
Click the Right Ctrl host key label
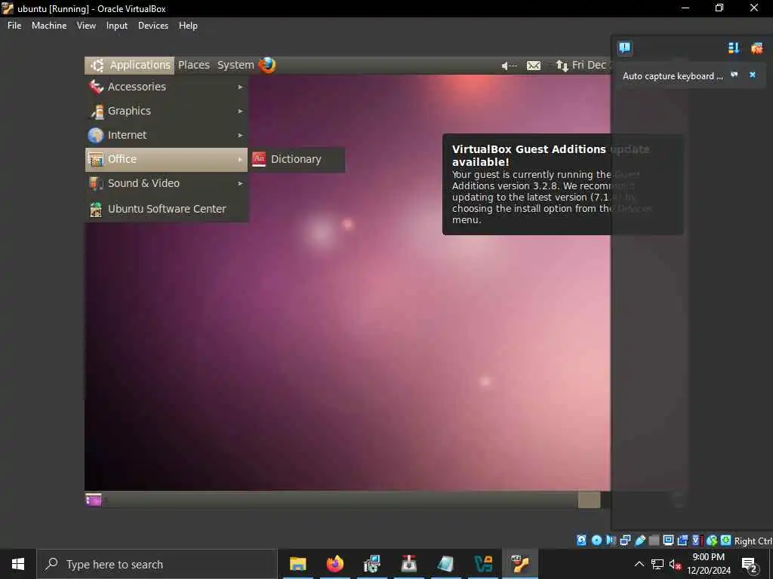pos(753,541)
